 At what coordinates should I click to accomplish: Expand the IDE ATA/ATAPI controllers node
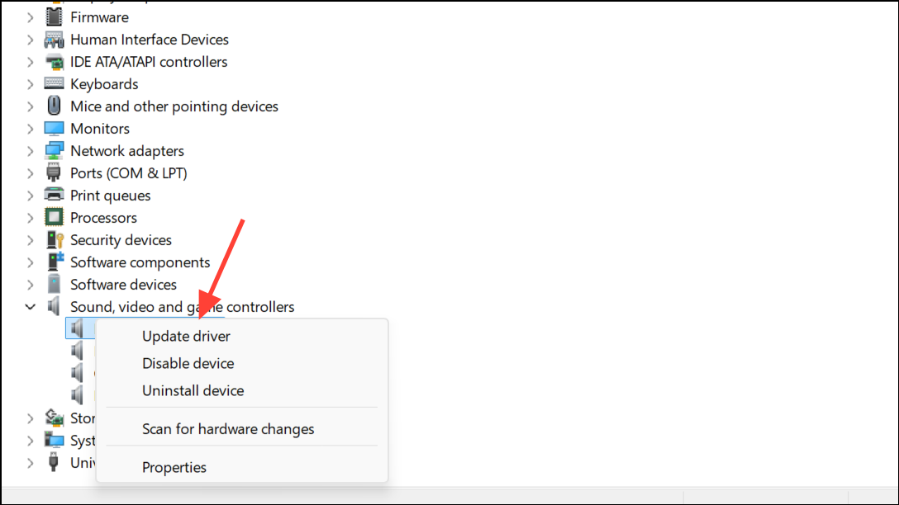point(30,62)
